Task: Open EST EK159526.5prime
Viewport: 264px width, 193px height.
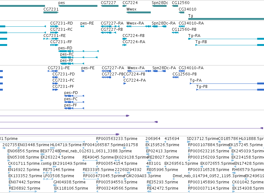Action: click(x=162, y=145)
